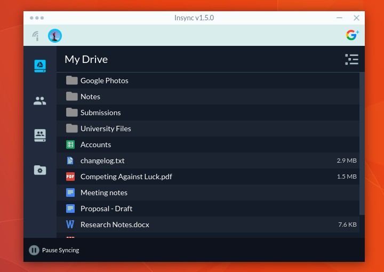Click the 7.6 KB size value
This screenshot has height=272, width=384.
click(x=348, y=225)
